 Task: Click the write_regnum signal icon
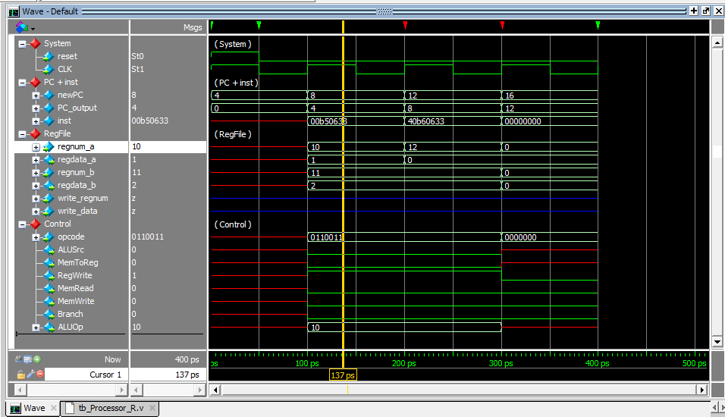(x=49, y=199)
